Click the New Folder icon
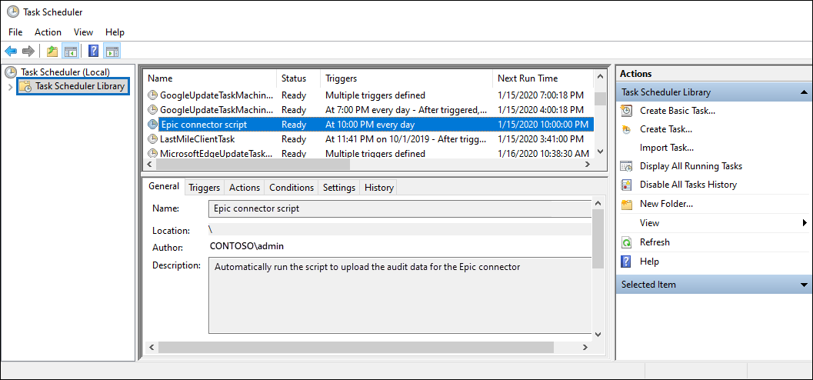Image resolution: width=813 pixels, height=380 pixels. click(627, 204)
